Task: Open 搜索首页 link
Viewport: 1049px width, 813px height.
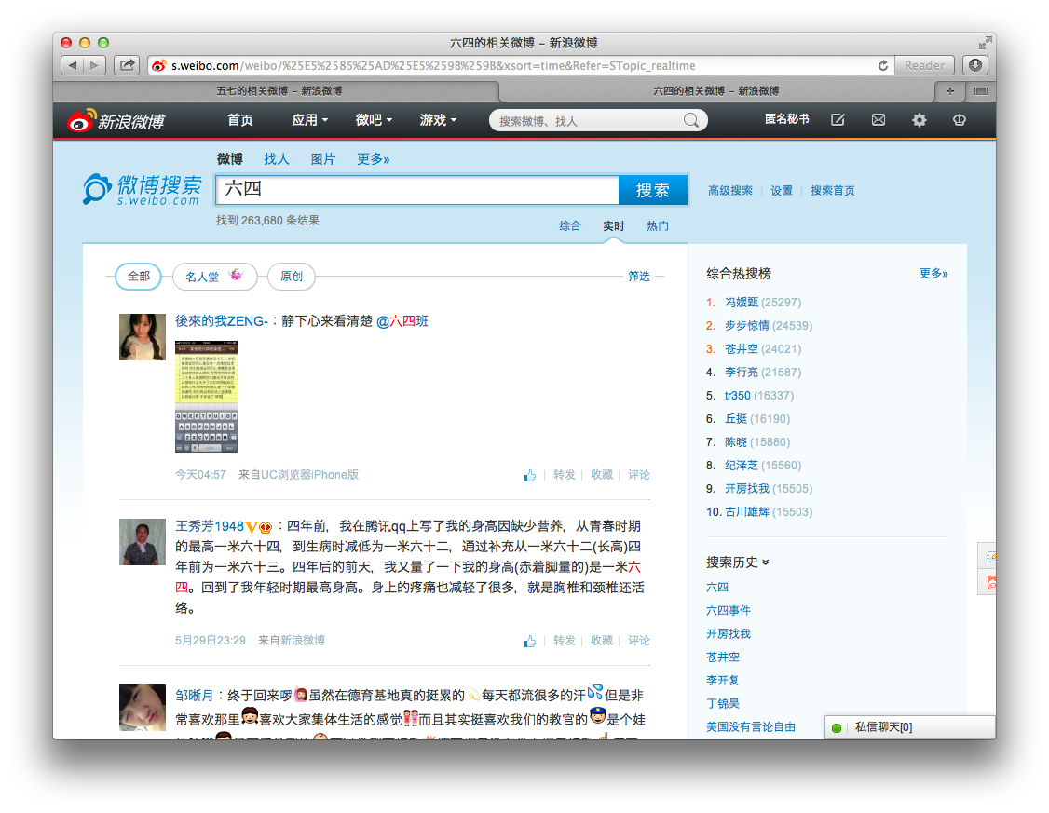Action: (x=832, y=191)
